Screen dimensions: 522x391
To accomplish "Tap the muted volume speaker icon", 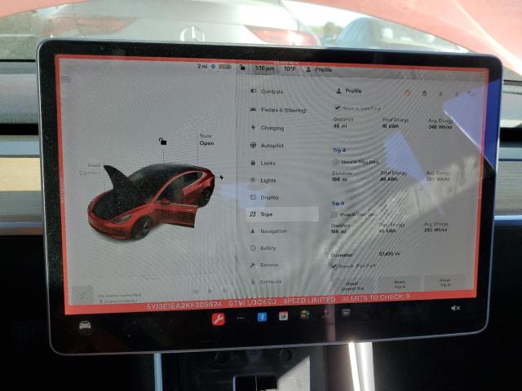I will point(455,308).
